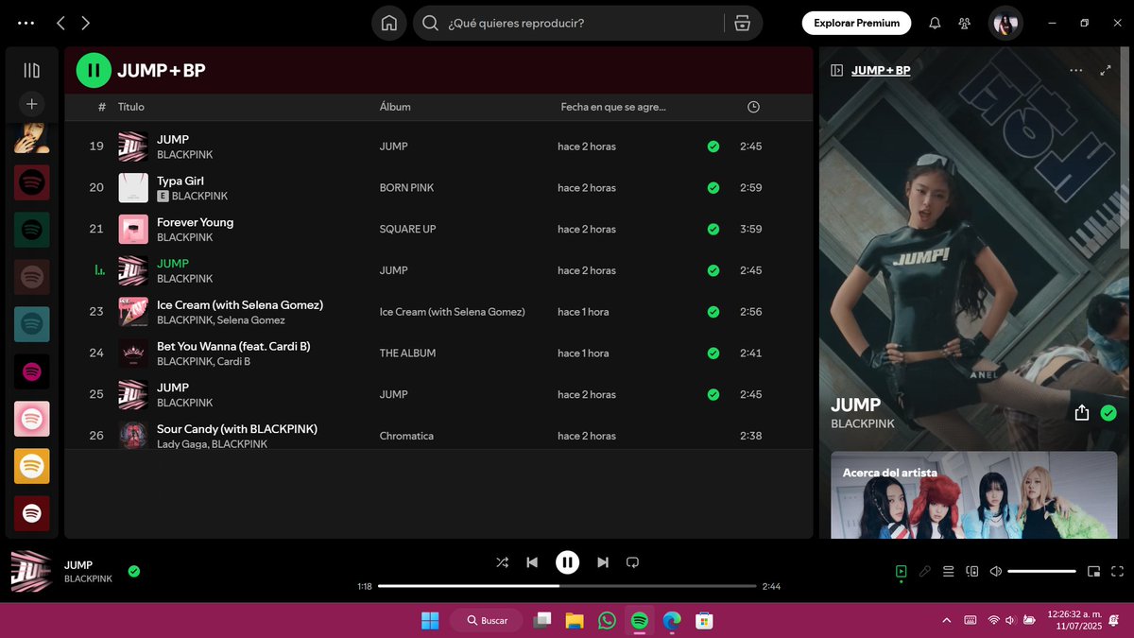Image resolution: width=1134 pixels, height=638 pixels.
Task: Toggle saved check on row 19 JUMP
Action: pyautogui.click(x=713, y=147)
